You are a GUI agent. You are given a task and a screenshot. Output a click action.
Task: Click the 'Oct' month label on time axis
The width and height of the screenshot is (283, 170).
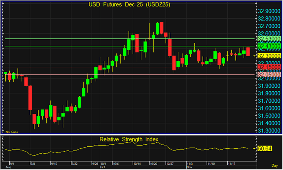point(103,167)
